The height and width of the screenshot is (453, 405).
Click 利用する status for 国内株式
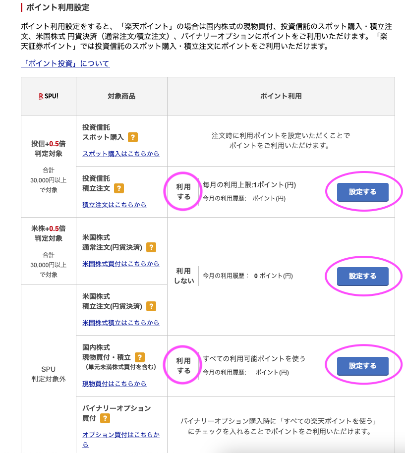(x=184, y=365)
